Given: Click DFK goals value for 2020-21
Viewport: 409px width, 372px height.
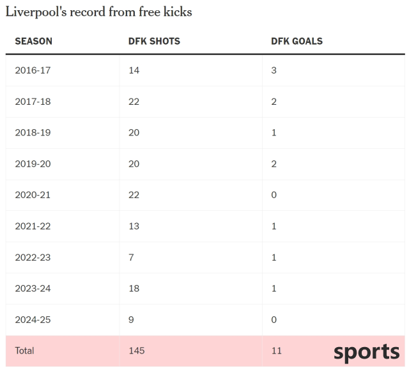Looking at the screenshot, I should point(274,195).
